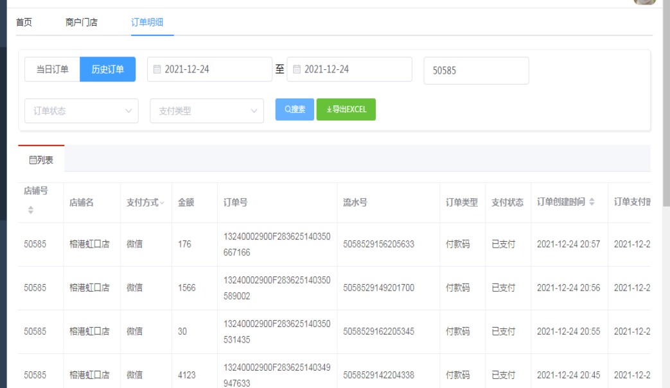
Task: Click calendar icon in end date field
Action: (296, 70)
